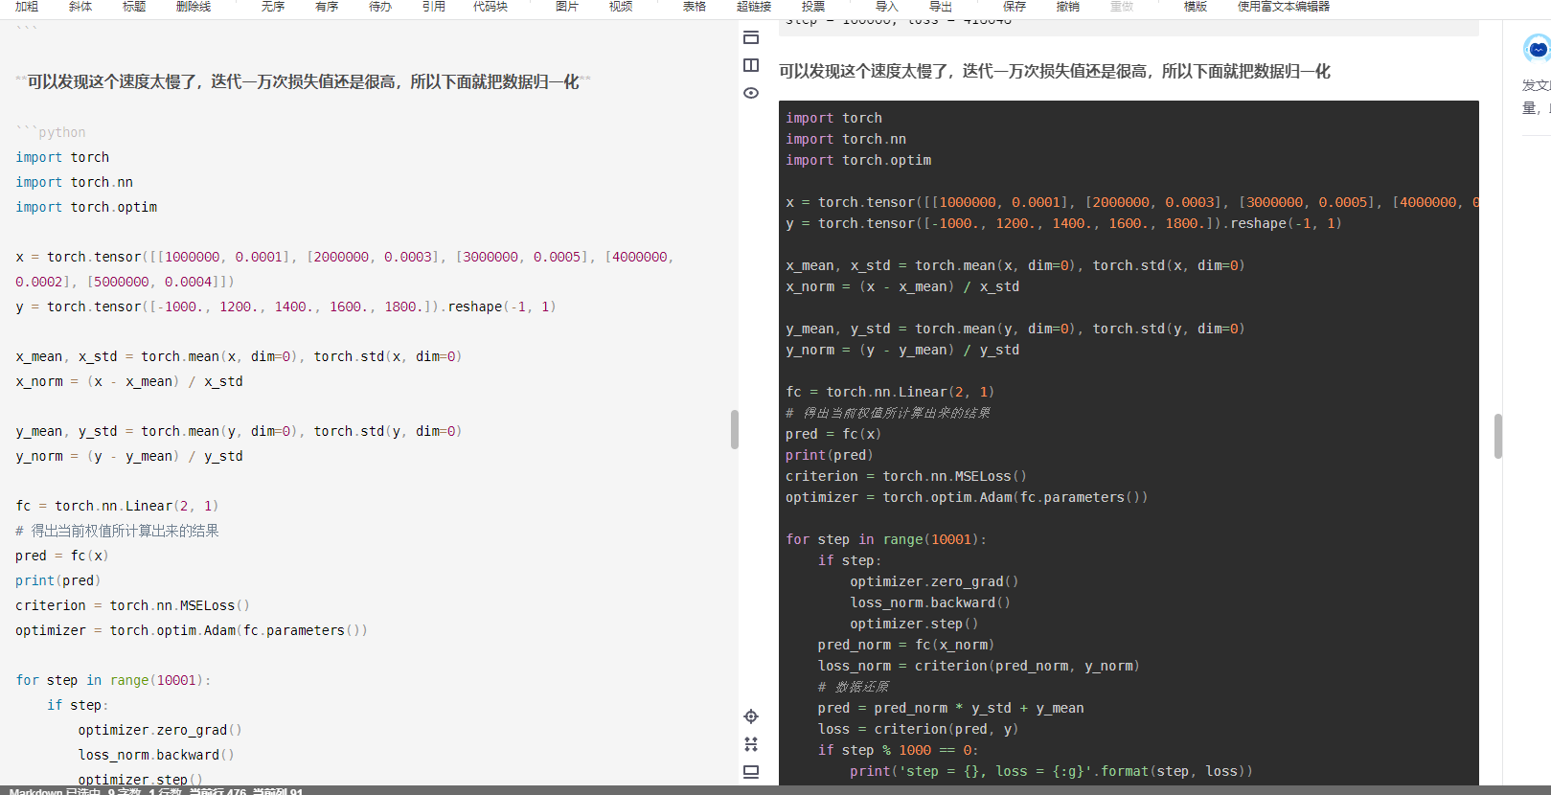Viewport: 1551px width, 795px height.
Task: Click the bottom panel layout icon
Action: tap(751, 771)
